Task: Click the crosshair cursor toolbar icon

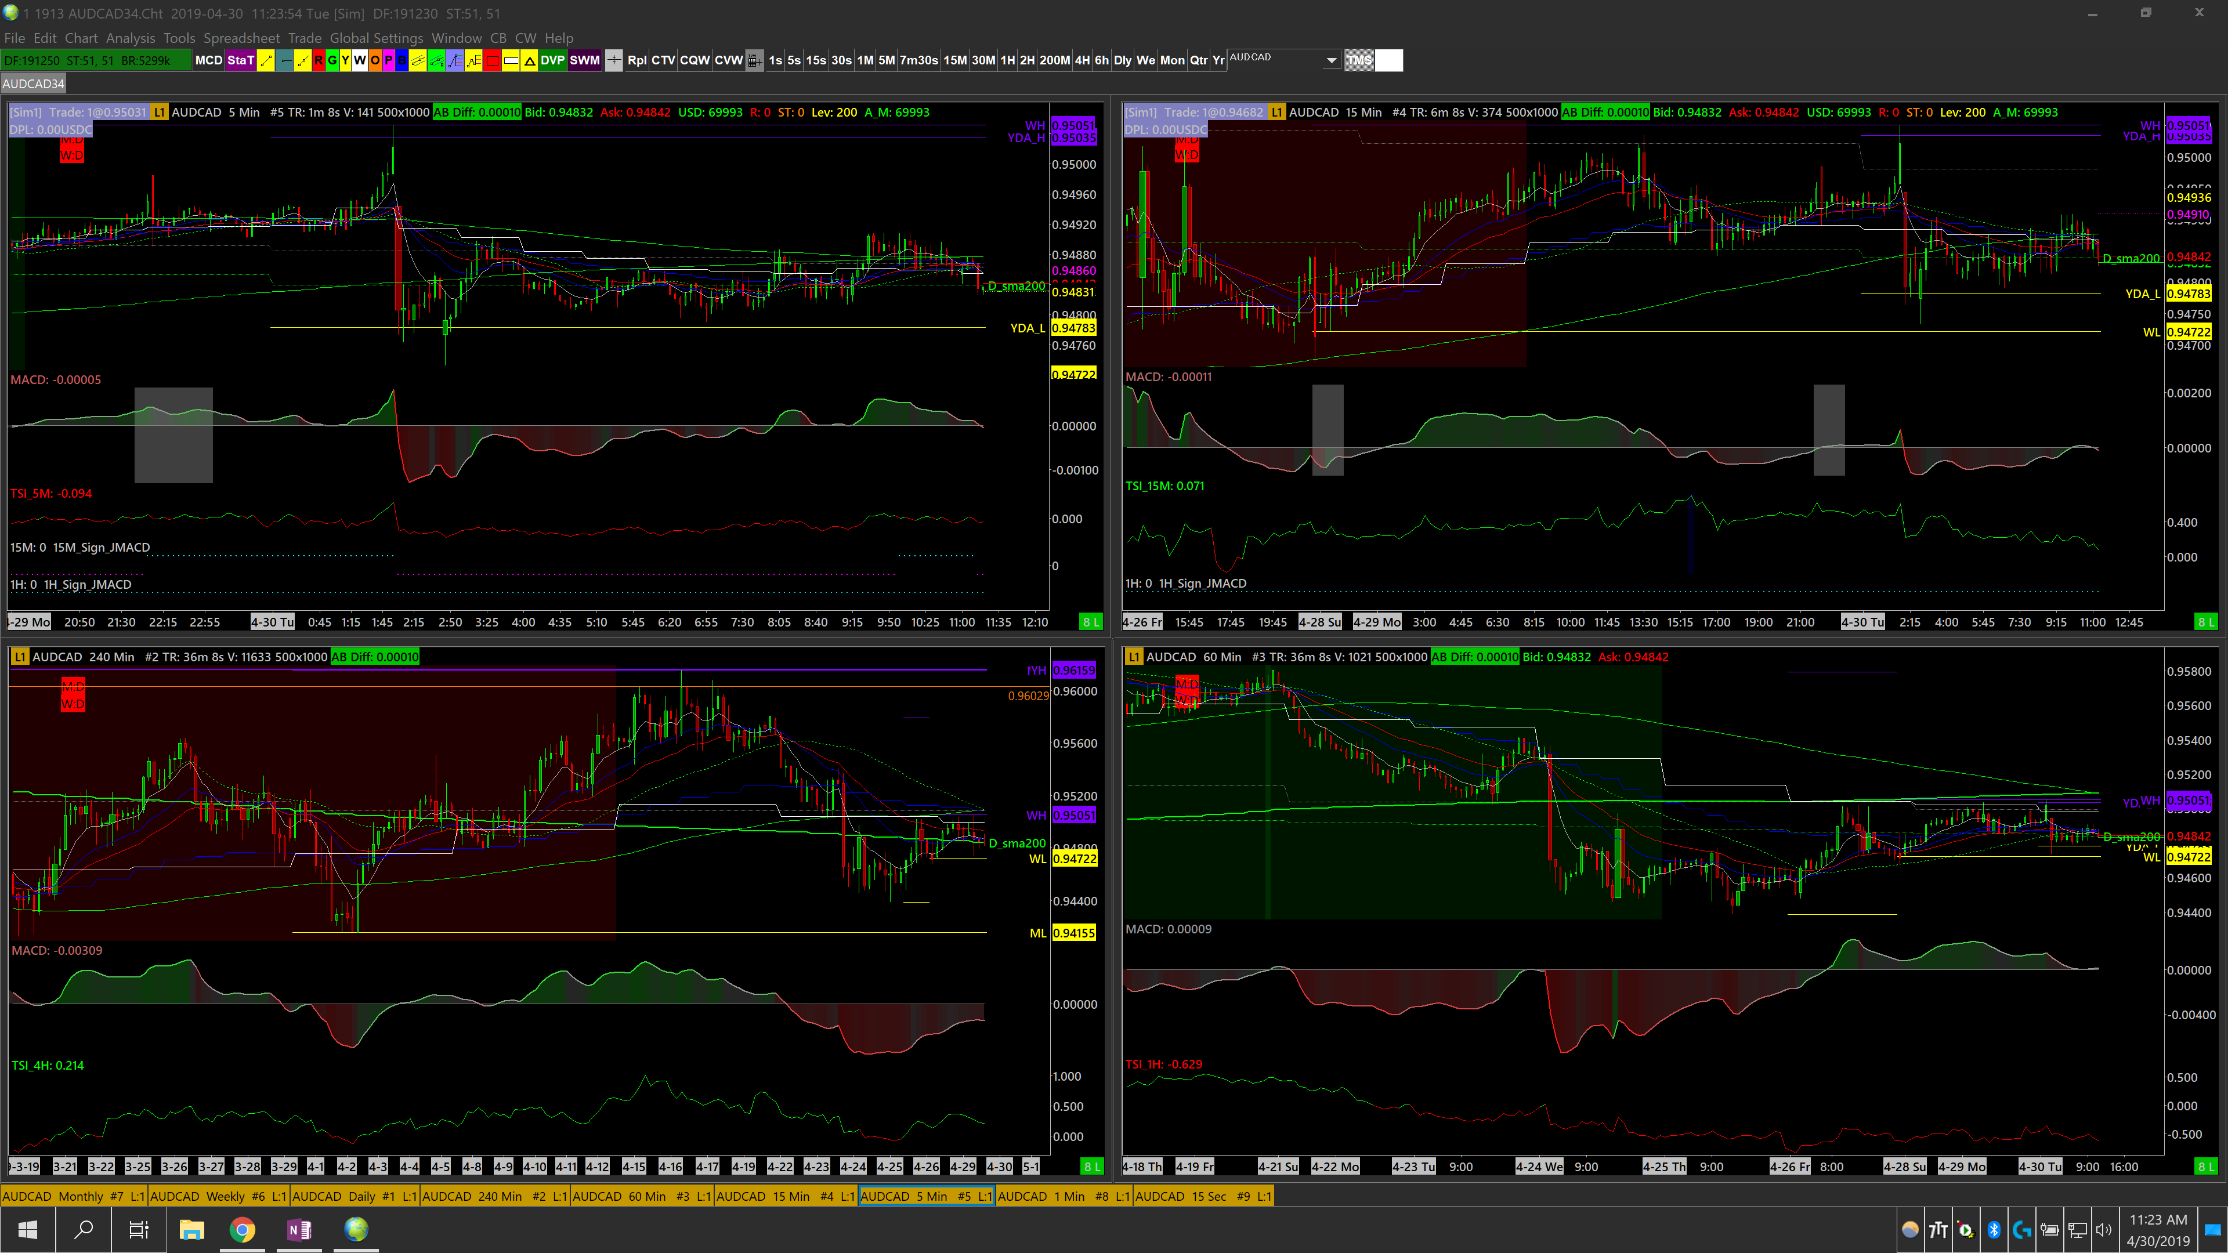Action: point(613,60)
